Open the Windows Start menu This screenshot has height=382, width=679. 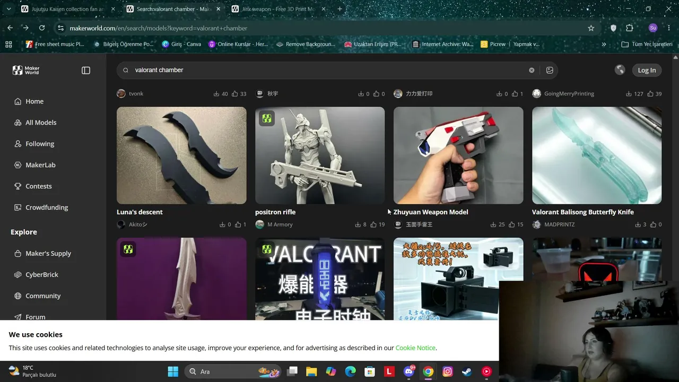[x=173, y=371]
